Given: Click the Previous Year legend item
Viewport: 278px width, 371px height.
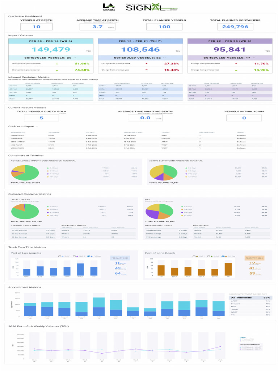Looking at the screenshot, I should pyautogui.click(x=247, y=339).
